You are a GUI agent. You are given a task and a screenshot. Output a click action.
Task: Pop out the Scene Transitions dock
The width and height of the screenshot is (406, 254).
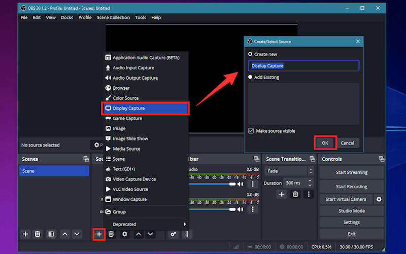coord(312,159)
